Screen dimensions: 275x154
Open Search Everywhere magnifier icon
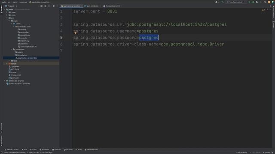[265, 2]
